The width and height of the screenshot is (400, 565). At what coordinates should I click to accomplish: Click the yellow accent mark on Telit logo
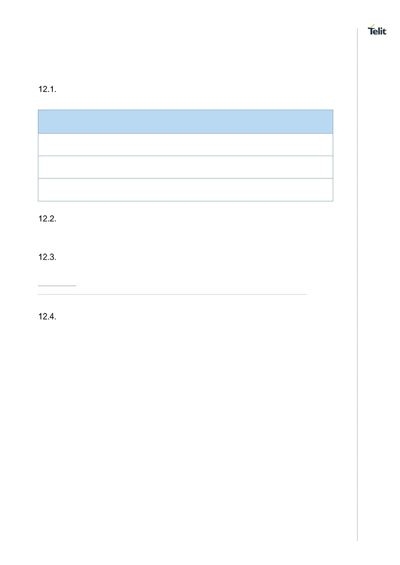[x=372, y=25]
